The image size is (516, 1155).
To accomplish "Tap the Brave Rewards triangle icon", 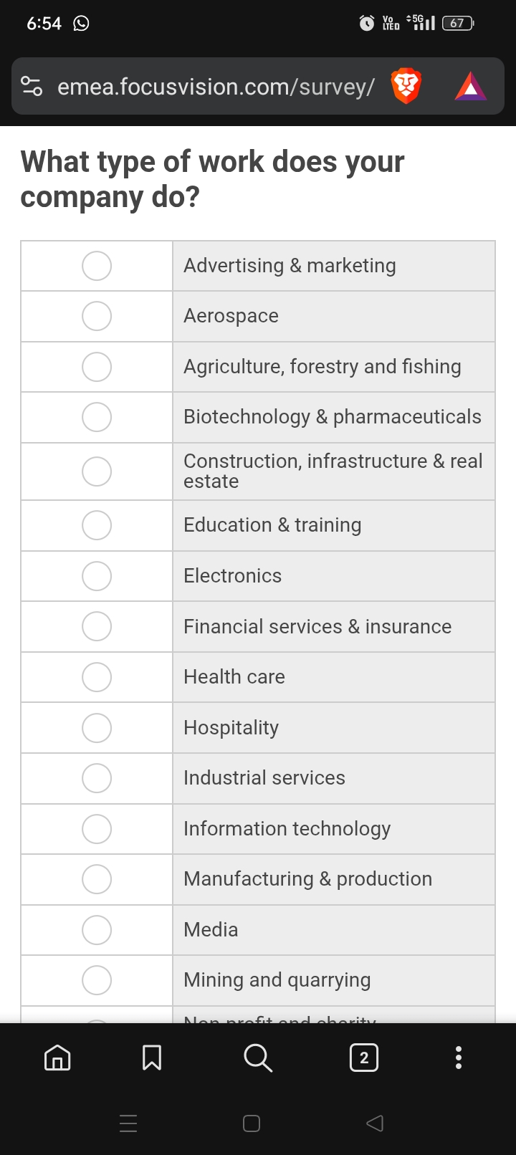I will pyautogui.click(x=471, y=87).
